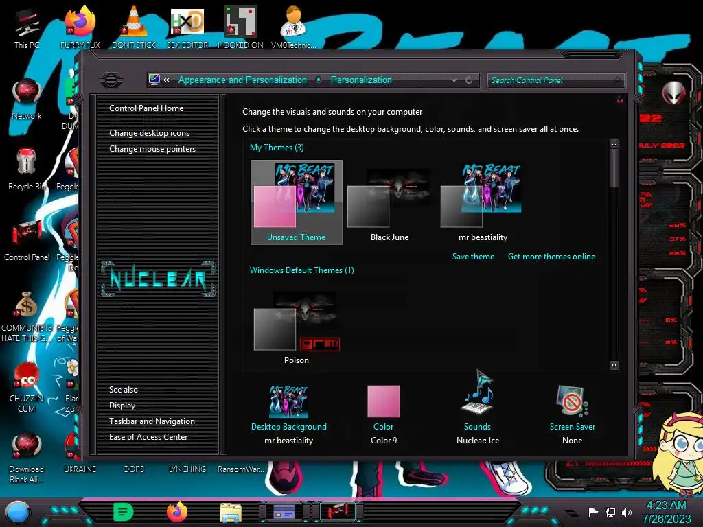This screenshot has height=527, width=703.
Task: Click theme list scrollbar down arrow
Action: [614, 365]
